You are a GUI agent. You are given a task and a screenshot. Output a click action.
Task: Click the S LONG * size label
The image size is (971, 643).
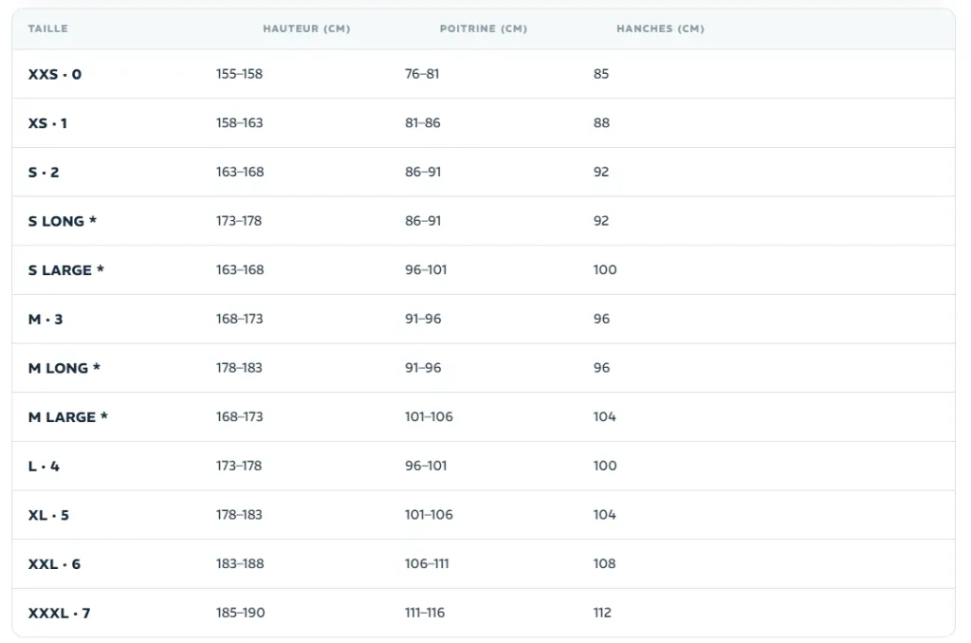click(62, 221)
